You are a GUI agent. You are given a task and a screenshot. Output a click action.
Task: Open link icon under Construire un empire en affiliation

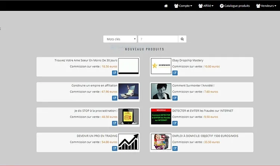[x=115, y=98]
